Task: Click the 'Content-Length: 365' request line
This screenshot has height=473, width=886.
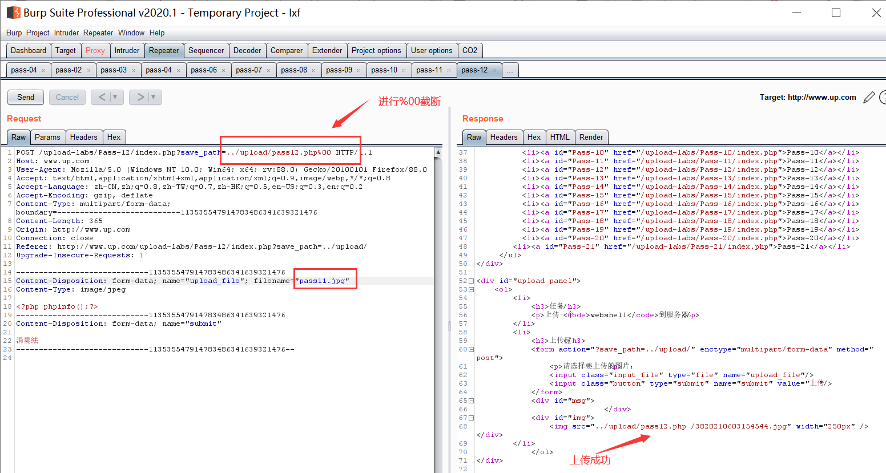Action: 59,221
